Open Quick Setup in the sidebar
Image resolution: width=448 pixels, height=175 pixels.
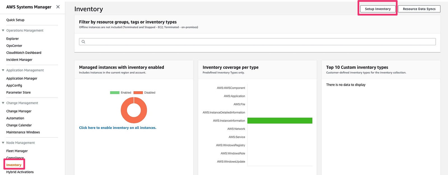tap(15, 20)
